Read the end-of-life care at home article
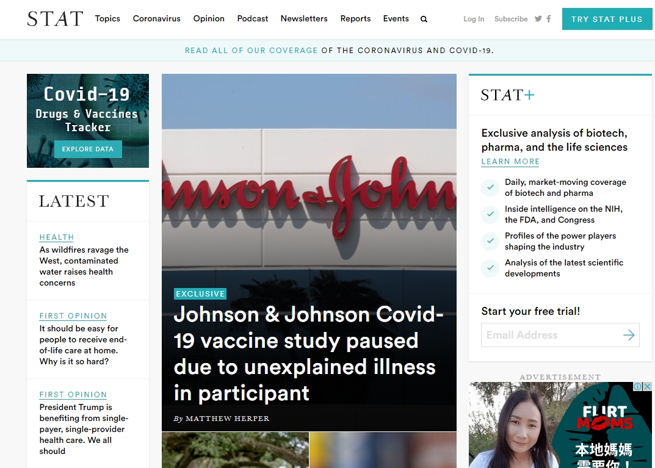The width and height of the screenshot is (655, 468). (x=83, y=345)
